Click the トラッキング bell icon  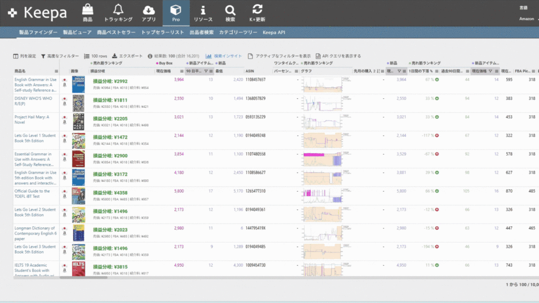118,13
